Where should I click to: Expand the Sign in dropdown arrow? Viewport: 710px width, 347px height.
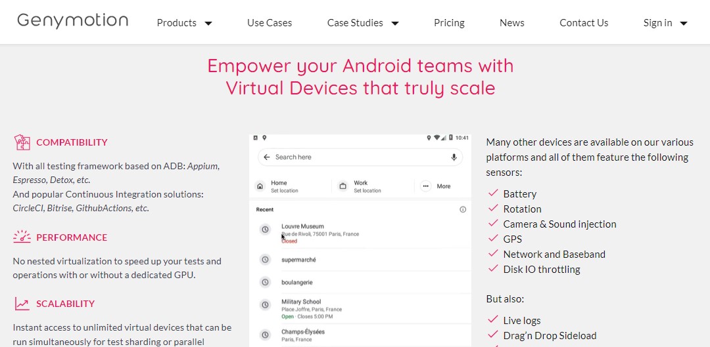(684, 24)
